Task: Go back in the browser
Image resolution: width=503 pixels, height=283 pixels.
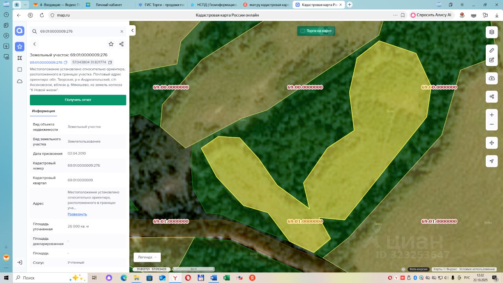Action: coord(19,15)
